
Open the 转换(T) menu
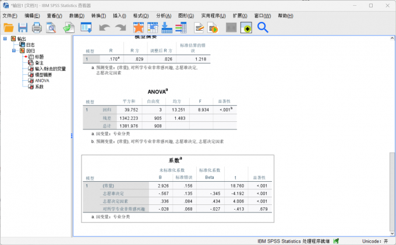(99, 16)
